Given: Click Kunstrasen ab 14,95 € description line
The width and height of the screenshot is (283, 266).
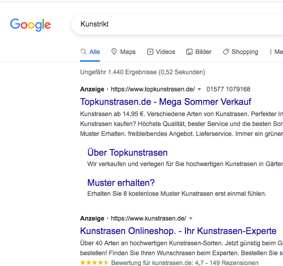Looking at the screenshot, I should [x=182, y=114].
